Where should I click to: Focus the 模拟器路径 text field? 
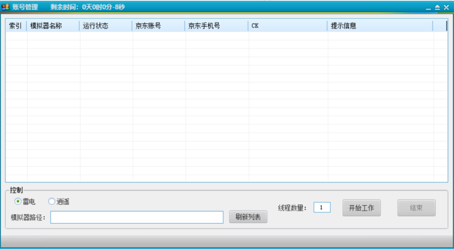click(x=137, y=217)
